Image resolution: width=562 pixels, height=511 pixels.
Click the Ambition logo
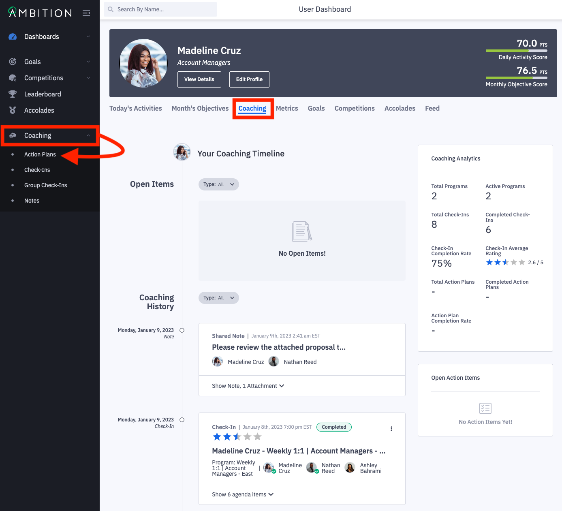pos(40,13)
